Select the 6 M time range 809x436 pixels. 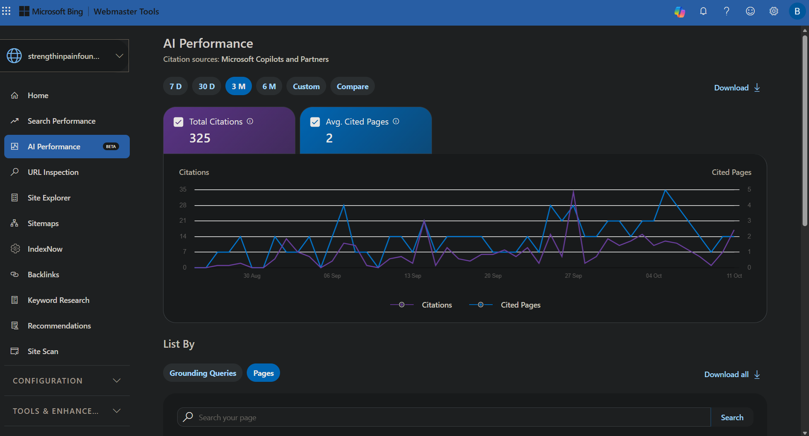(269, 86)
